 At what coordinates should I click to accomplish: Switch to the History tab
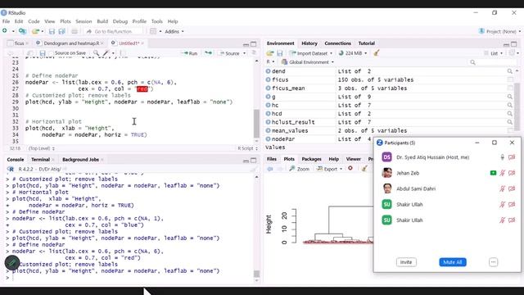point(309,43)
